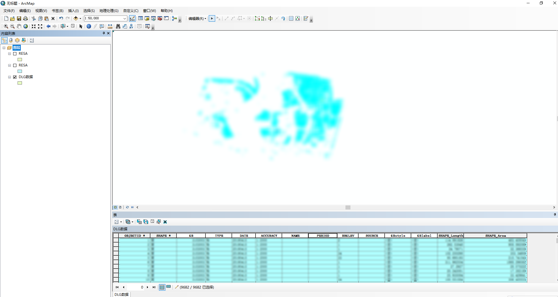This screenshot has width=558, height=297.
Task: Toggle the Editor Toolbar icon
Action: tap(132, 18)
